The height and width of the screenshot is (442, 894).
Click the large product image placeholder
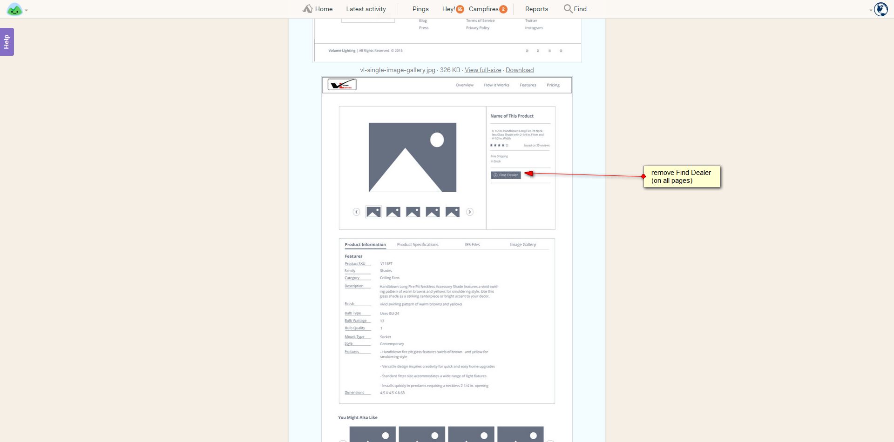[x=413, y=157]
